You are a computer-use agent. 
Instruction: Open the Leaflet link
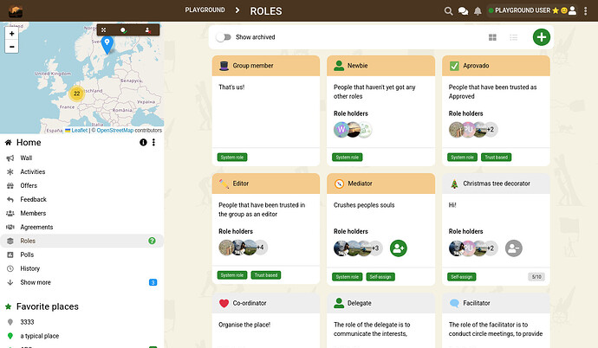(x=80, y=130)
